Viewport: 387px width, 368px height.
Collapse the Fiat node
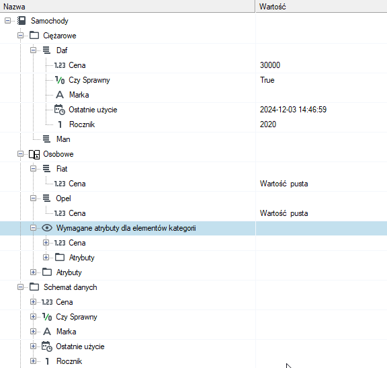point(33,169)
